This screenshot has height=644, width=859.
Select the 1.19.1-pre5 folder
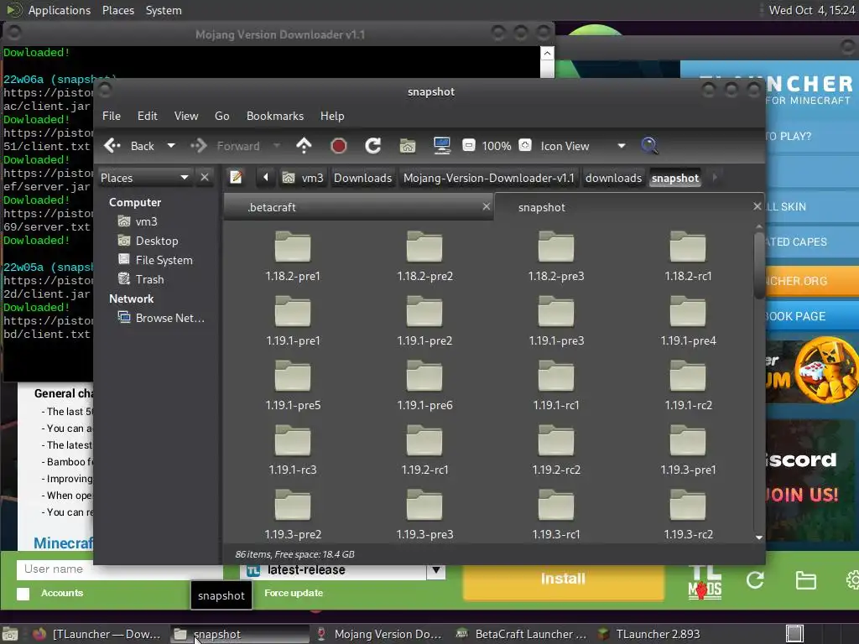click(293, 386)
